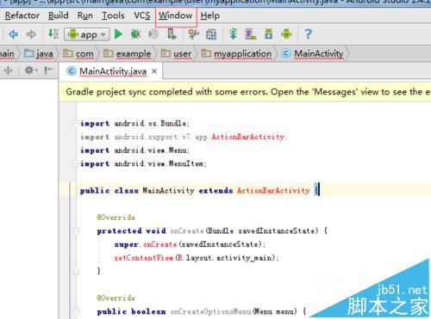Click 'import android.view.Menu;' line
This screenshot has height=319, width=431.
(134, 150)
